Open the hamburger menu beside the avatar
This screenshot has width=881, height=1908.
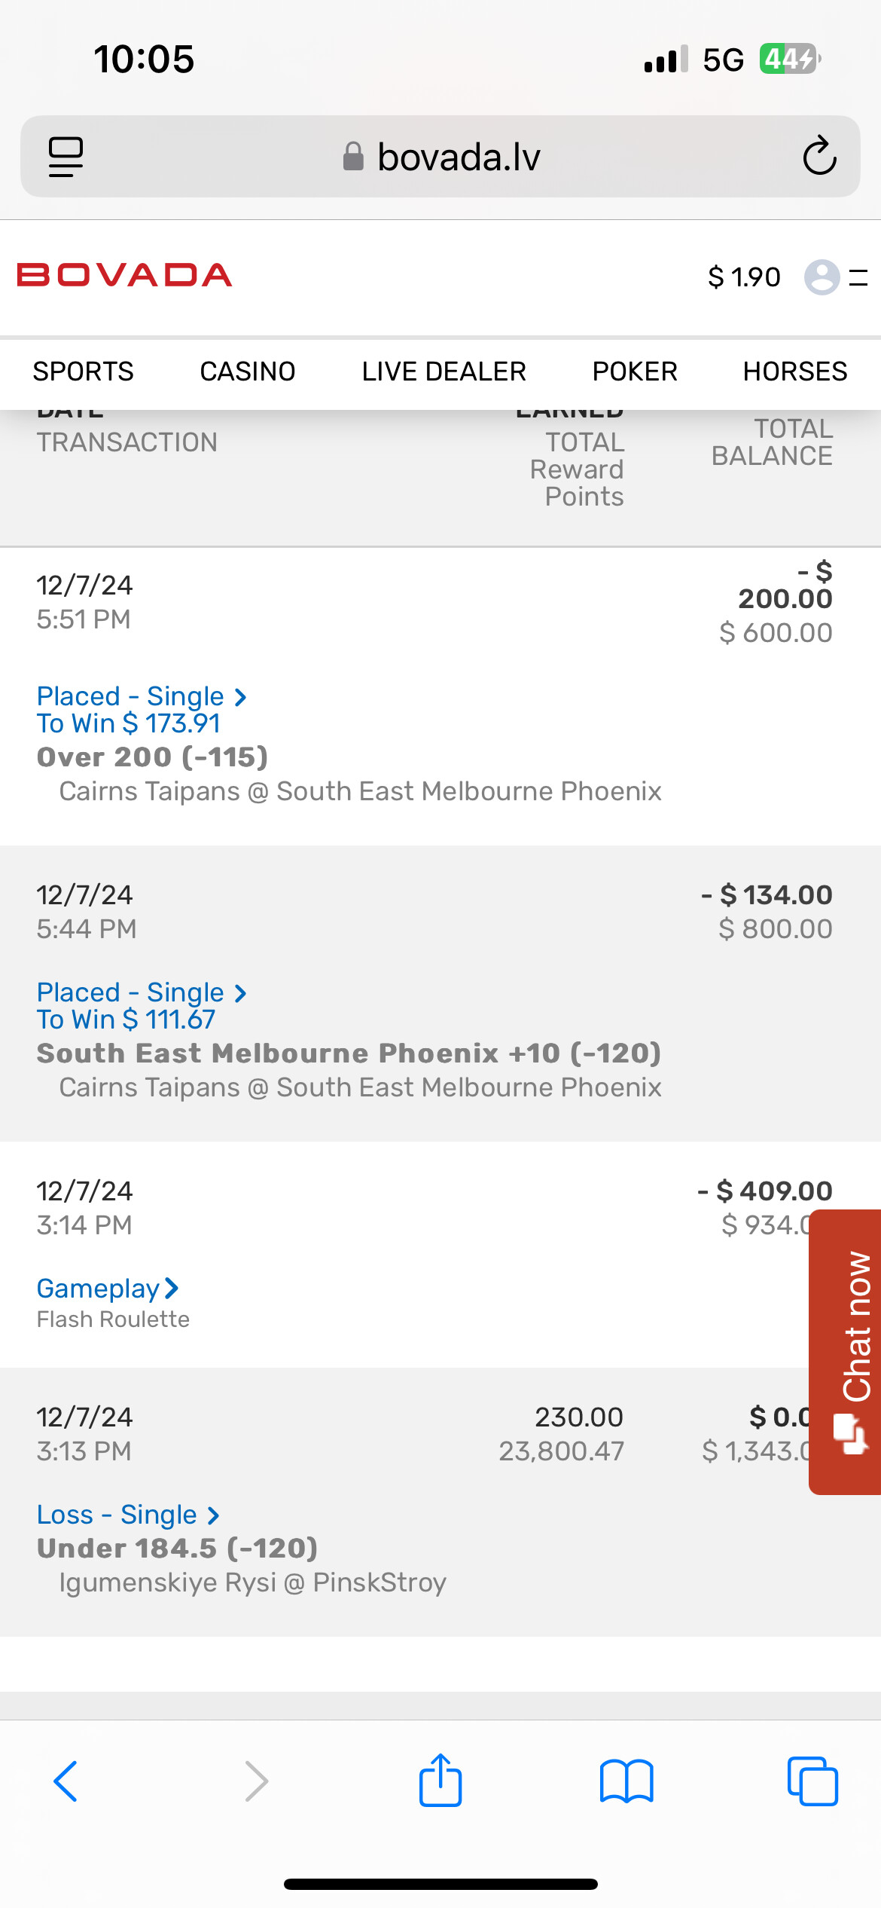858,277
